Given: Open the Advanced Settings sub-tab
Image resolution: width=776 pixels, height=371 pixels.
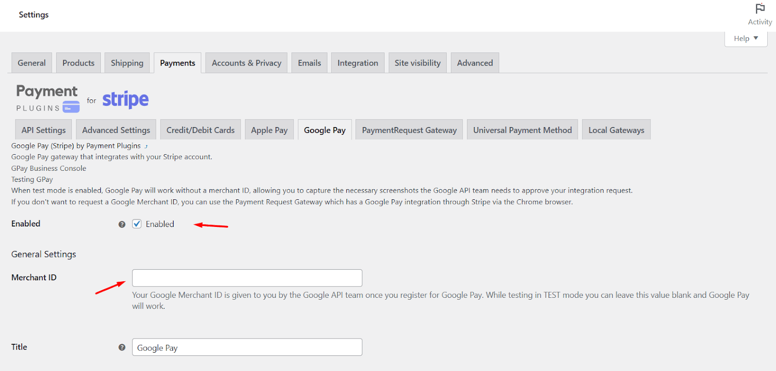Looking at the screenshot, I should click(116, 130).
